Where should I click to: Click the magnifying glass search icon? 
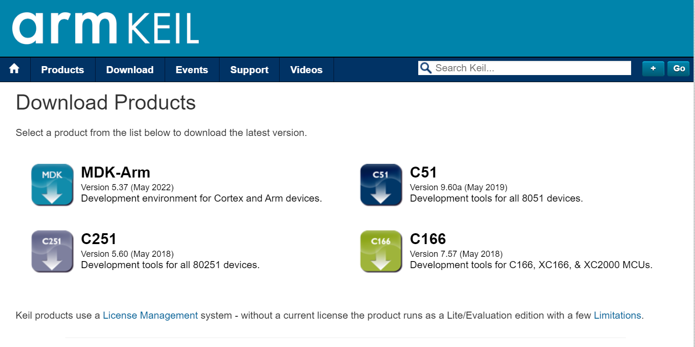(x=426, y=68)
